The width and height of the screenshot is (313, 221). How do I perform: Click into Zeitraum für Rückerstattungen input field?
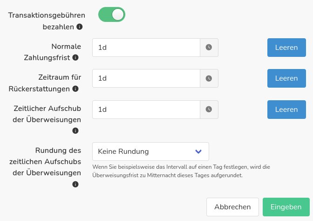pyautogui.click(x=146, y=78)
